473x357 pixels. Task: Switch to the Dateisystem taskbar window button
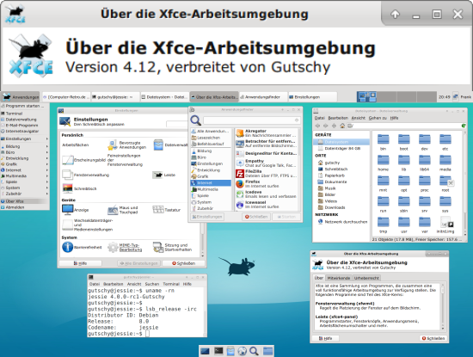tap(165, 97)
